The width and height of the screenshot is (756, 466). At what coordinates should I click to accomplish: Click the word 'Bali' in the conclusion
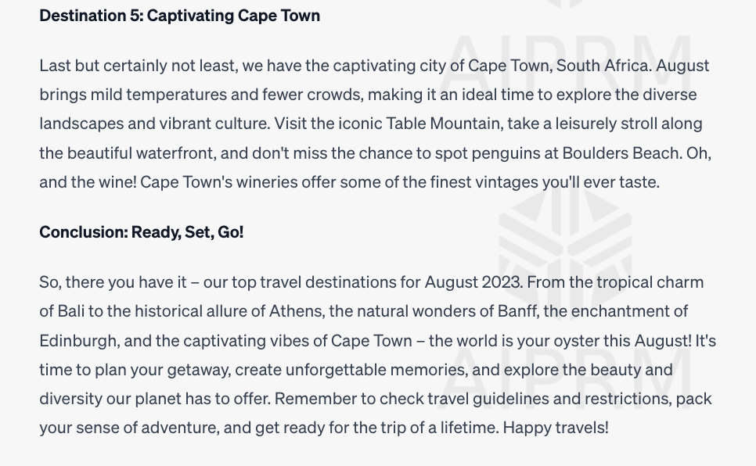[x=71, y=311]
